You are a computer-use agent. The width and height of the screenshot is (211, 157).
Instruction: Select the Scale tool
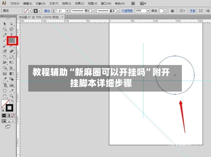click(11, 57)
